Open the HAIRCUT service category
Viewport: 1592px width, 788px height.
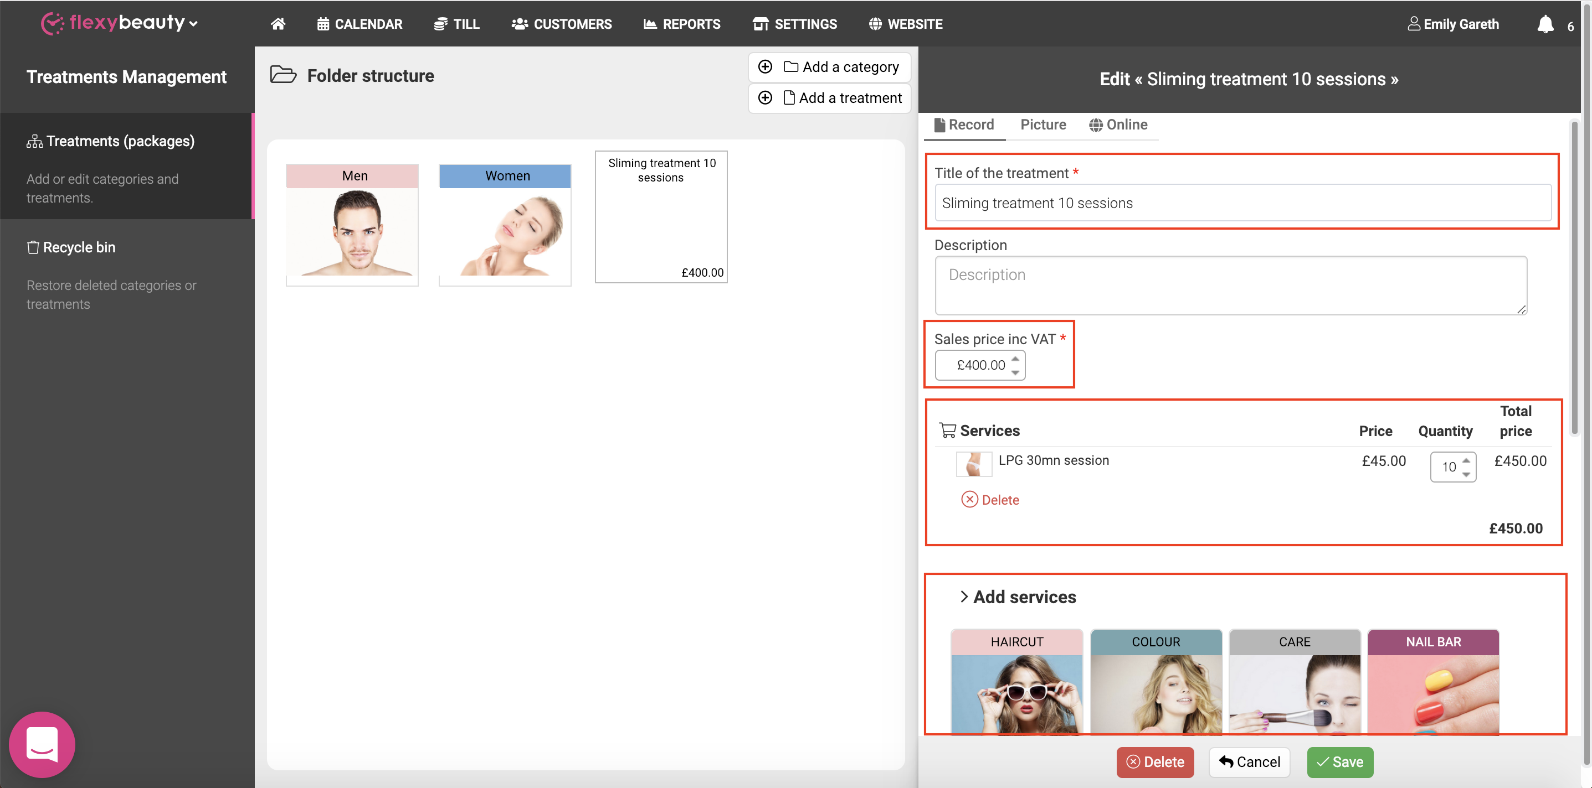(x=1017, y=681)
